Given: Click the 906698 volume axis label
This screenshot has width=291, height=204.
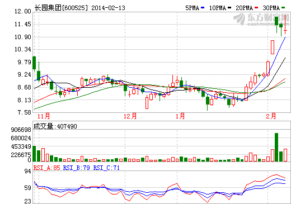Looking at the screenshot, I should pos(21,130).
